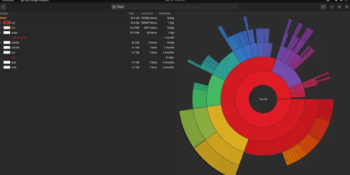Expand the snap folder row

point(1,32)
